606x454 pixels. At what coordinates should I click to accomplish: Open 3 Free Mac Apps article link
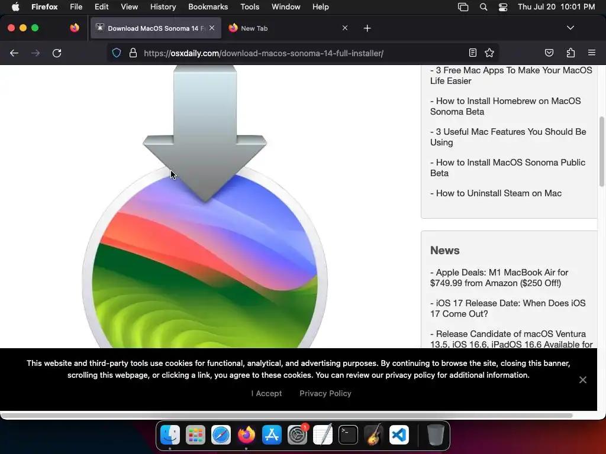click(511, 76)
